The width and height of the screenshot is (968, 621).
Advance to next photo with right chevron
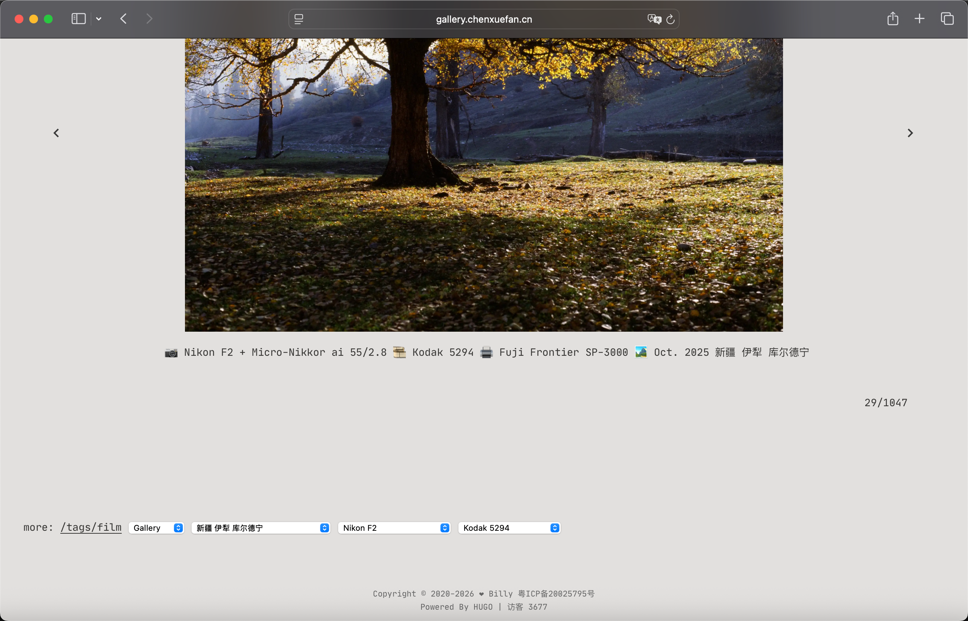910,133
